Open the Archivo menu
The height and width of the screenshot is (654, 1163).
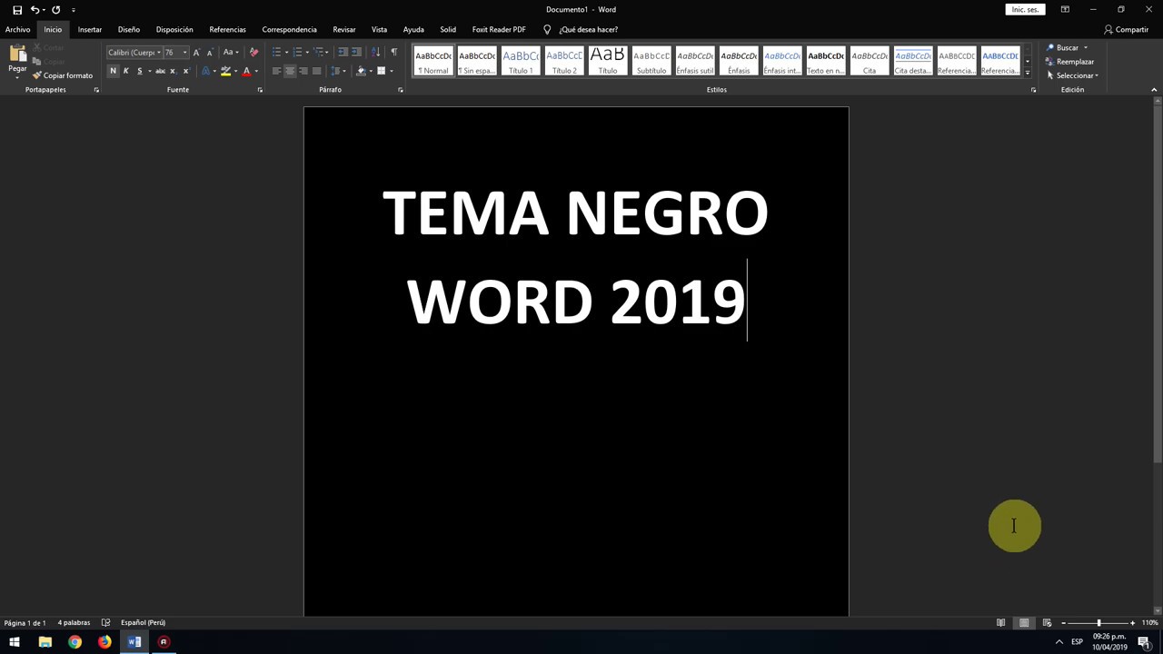17,29
